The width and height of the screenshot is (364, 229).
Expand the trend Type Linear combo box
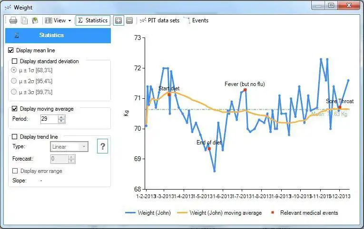69,147
